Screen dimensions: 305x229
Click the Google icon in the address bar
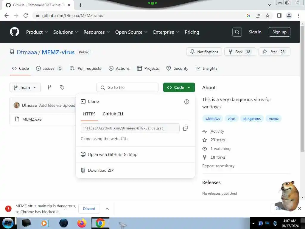(x=248, y=16)
